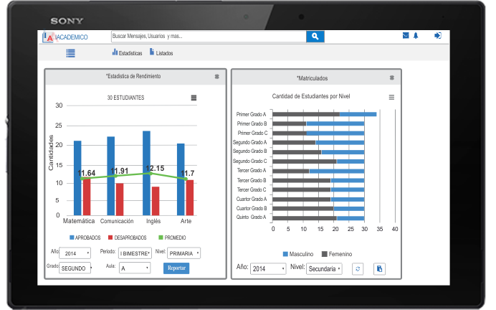This screenshot has height=310, width=496.
Task: Open the Nivel dropdown showing PRIMARIA
Action: 184,253
